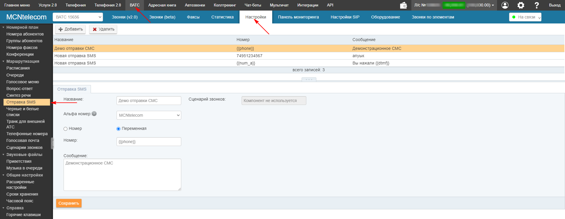
Task: Collapse the Номерной план section
Action: [x=4, y=27]
